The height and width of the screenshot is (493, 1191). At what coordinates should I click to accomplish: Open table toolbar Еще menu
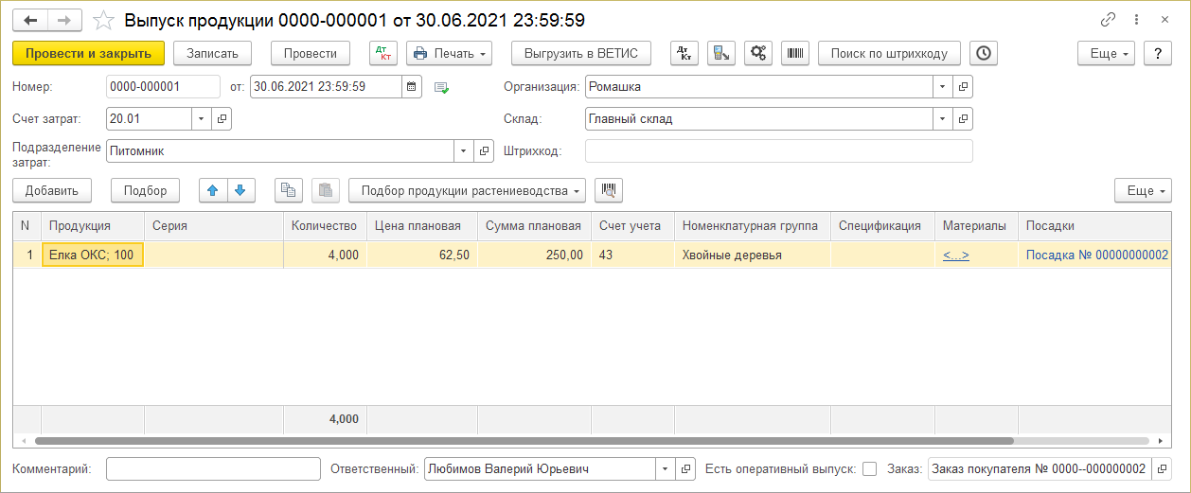point(1143,190)
